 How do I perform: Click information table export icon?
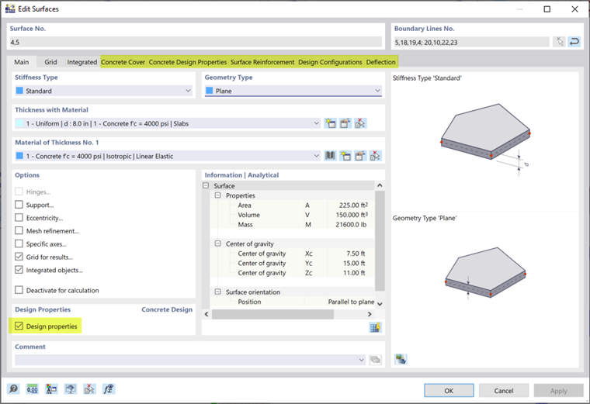coord(375,327)
